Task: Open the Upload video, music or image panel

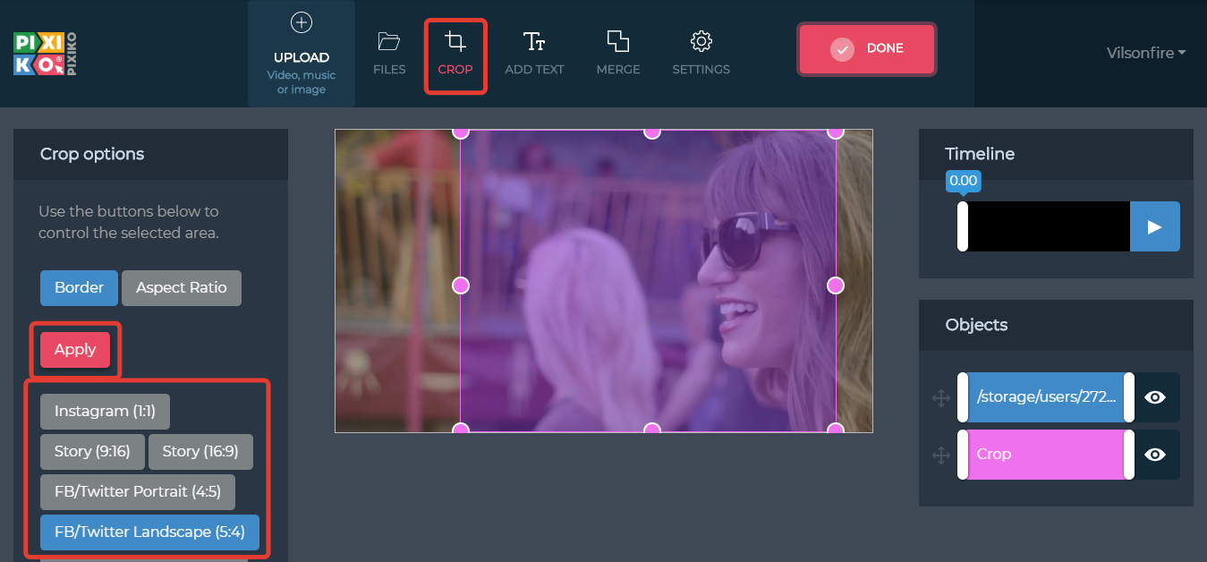Action: [301, 54]
